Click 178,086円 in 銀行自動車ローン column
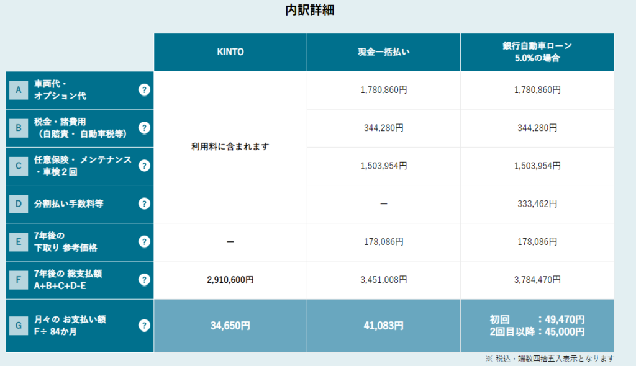The image size is (636, 366). click(537, 242)
